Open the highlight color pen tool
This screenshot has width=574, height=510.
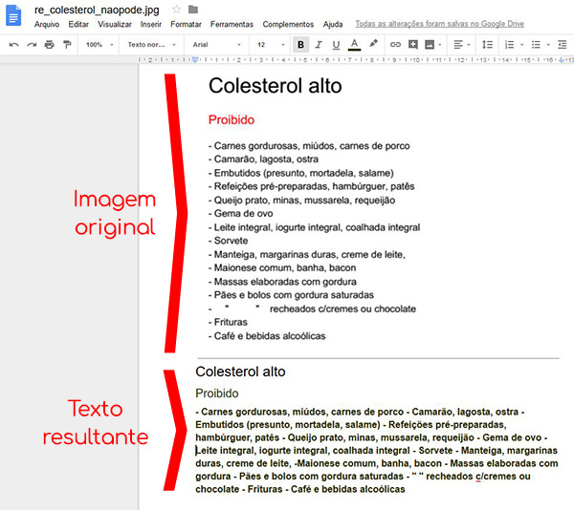tap(373, 44)
